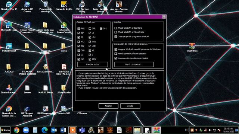239x134 pixels.
Task: Select the FILMORA VIDEO EDITOR folder
Action: tap(27, 70)
